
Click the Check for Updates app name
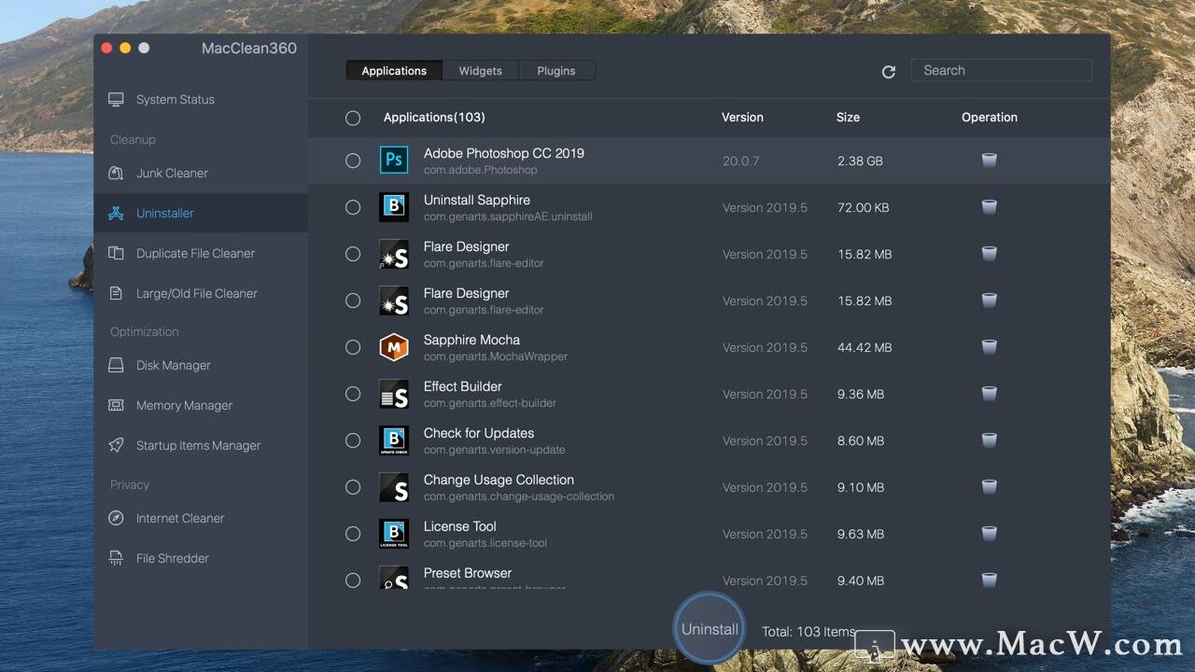479,433
